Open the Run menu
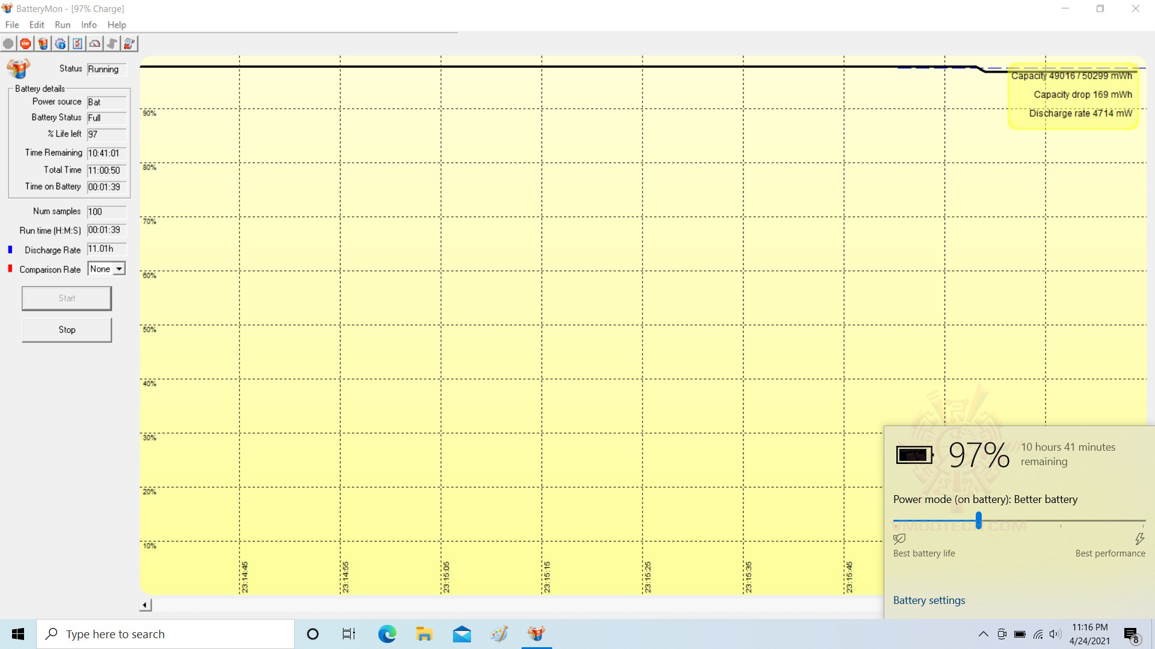The width and height of the screenshot is (1155, 649). [63, 25]
